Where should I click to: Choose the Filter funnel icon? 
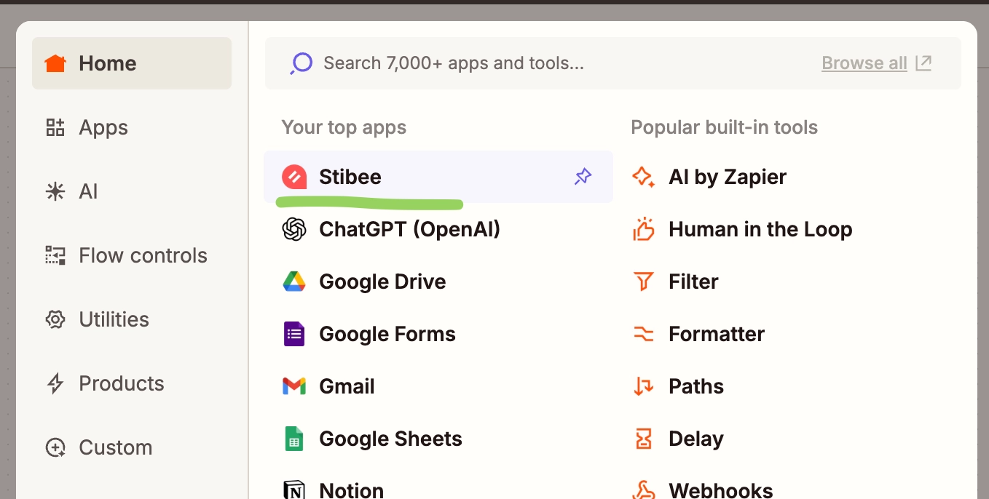[x=644, y=282]
